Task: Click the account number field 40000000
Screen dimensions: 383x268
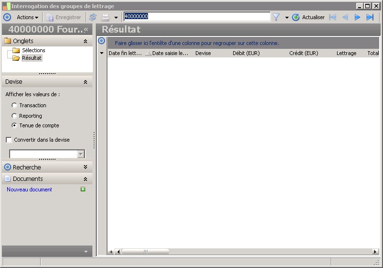Action: click(197, 16)
